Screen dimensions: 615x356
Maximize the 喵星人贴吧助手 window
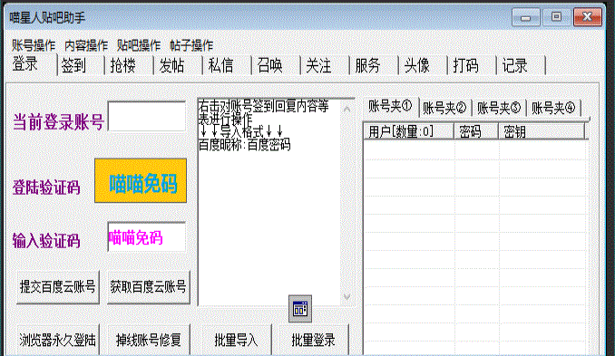pyautogui.click(x=557, y=17)
